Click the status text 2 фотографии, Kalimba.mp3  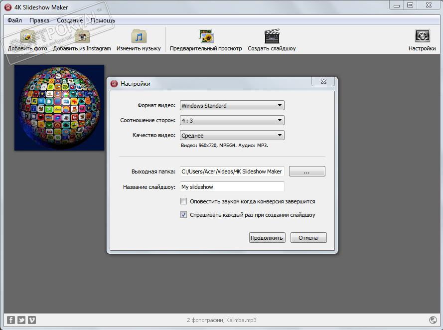point(221,320)
